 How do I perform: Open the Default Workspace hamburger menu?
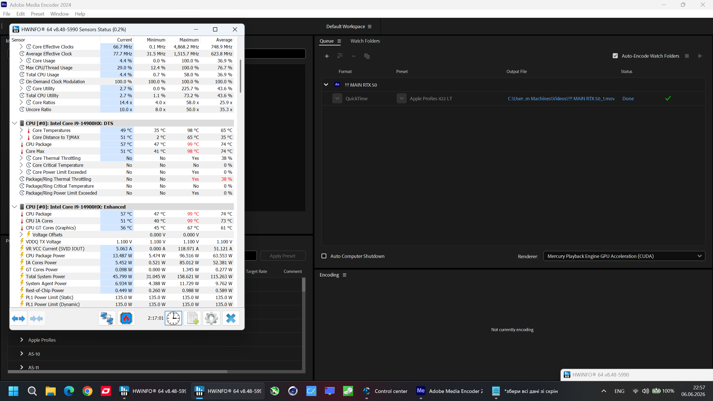pyautogui.click(x=370, y=27)
